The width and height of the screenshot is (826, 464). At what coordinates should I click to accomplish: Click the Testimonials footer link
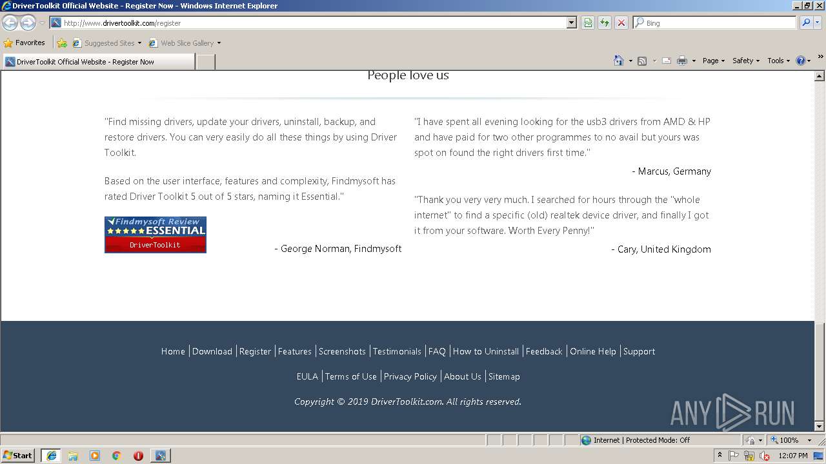(x=397, y=351)
